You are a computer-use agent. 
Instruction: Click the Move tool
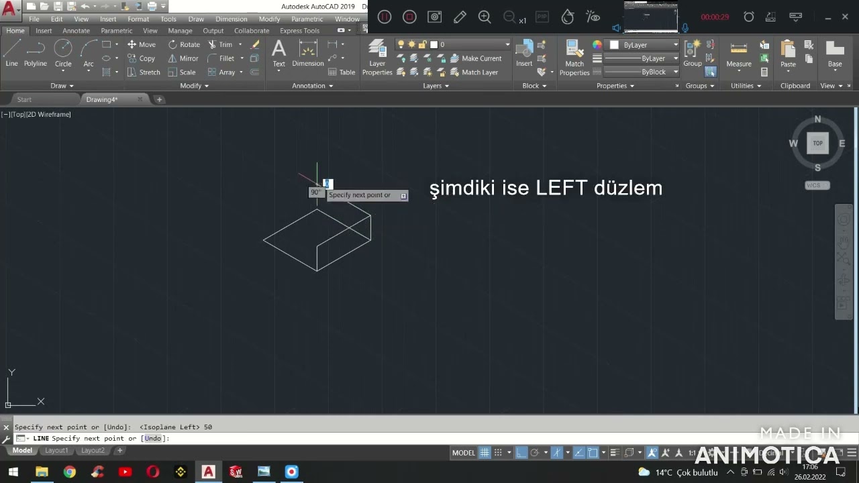coord(141,44)
